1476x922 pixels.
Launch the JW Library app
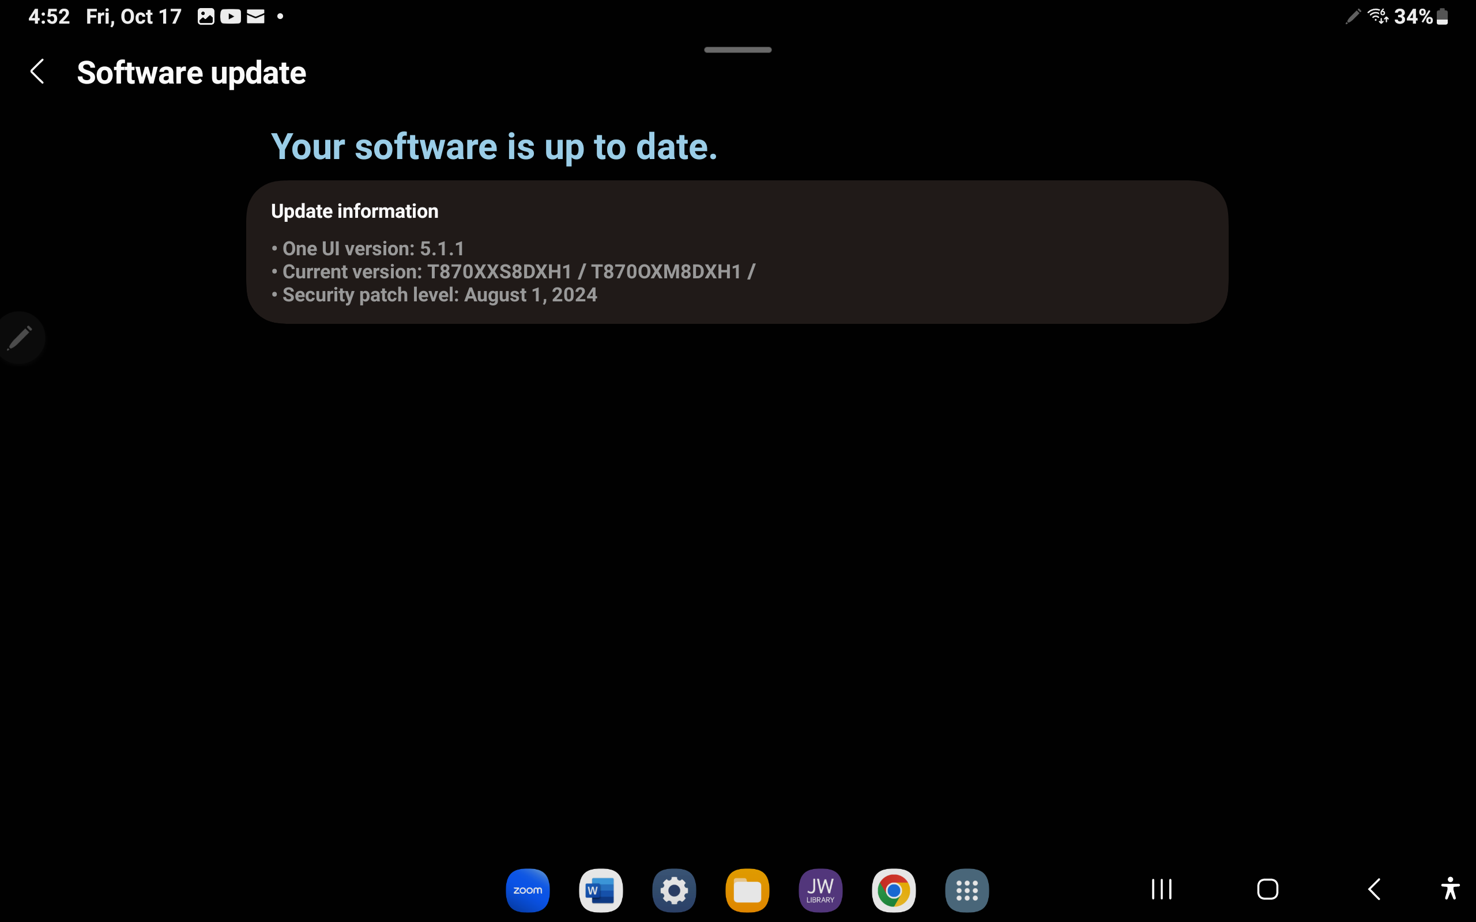point(820,890)
